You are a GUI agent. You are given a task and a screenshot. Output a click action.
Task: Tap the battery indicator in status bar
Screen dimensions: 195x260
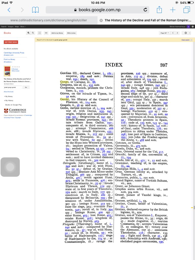tap(190, 3)
